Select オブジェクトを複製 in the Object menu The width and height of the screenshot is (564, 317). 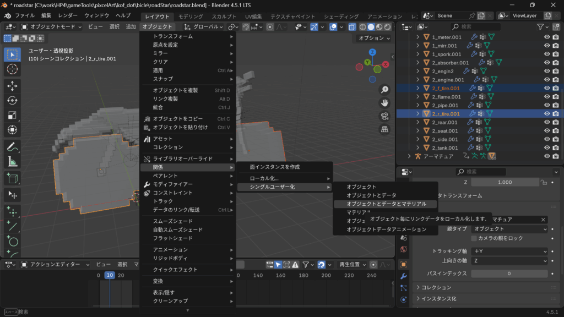[176, 90]
